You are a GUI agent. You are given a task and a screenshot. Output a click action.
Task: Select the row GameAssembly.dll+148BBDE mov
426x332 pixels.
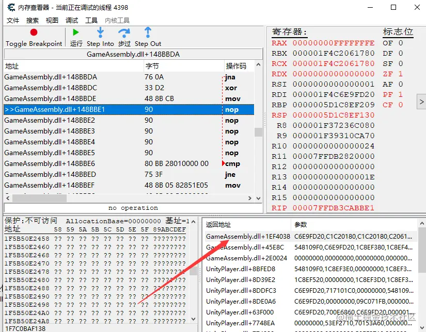coord(129,99)
